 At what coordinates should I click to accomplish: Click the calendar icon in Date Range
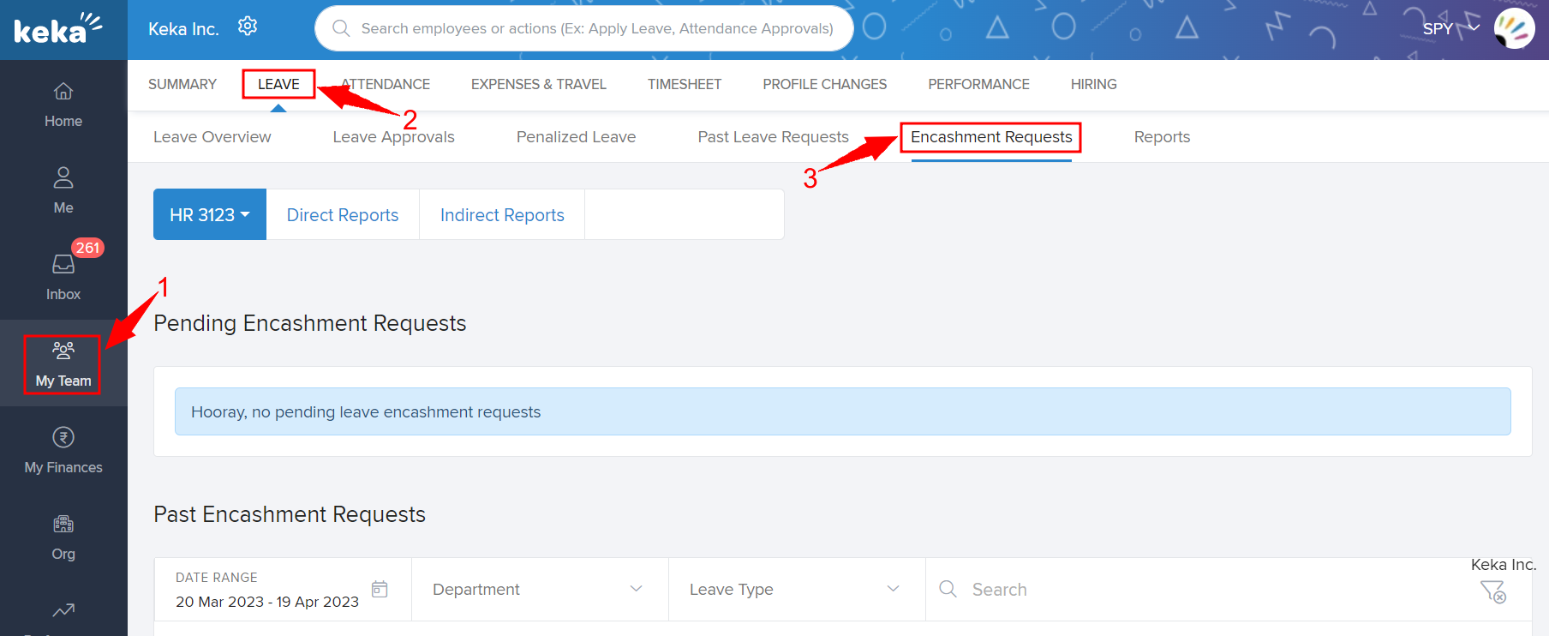(380, 589)
